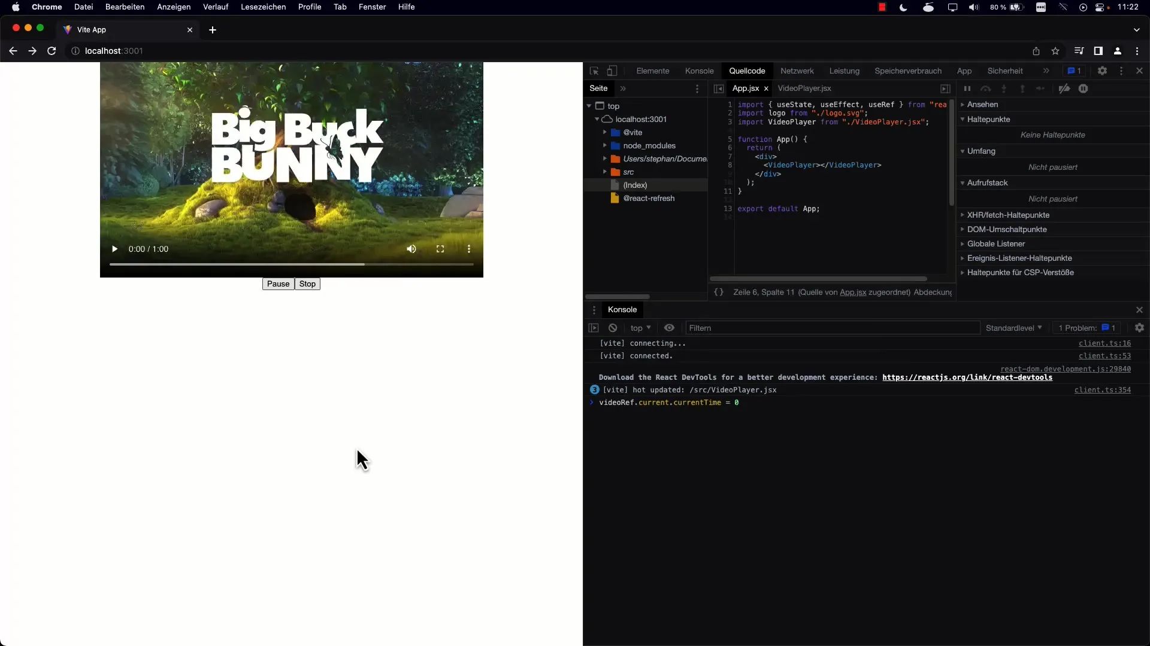Viewport: 1150px width, 646px height.
Task: Toggle pause on exceptions icon
Action: pyautogui.click(x=1083, y=89)
